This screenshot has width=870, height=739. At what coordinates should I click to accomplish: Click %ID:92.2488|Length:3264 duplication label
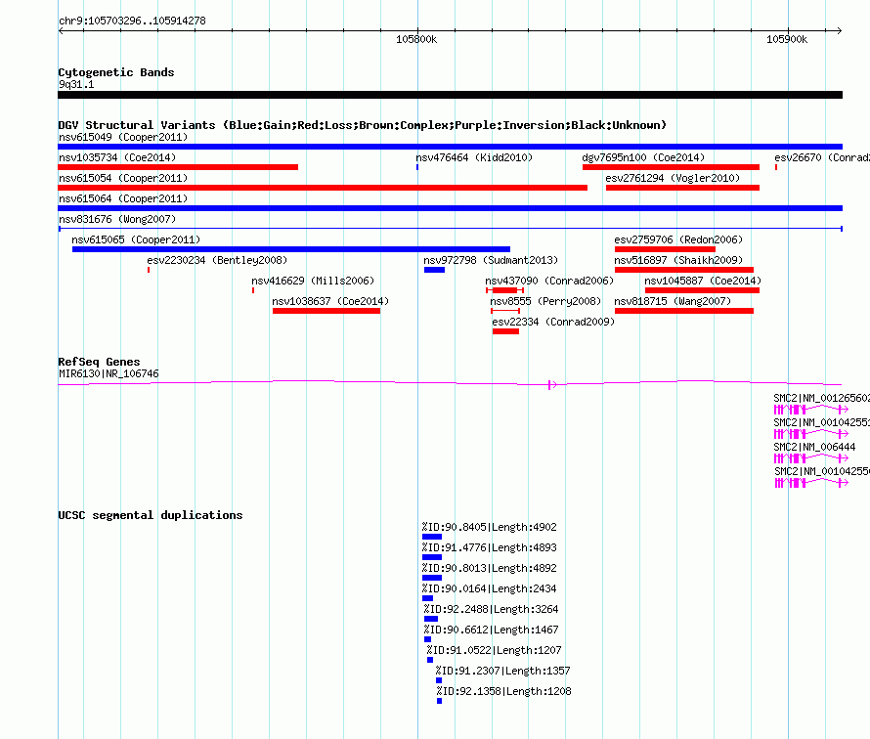(x=491, y=609)
